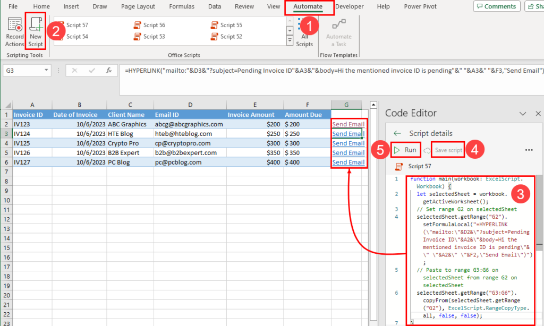544x326 pixels.
Task: Open Script 56 from gallery
Action: (149, 25)
